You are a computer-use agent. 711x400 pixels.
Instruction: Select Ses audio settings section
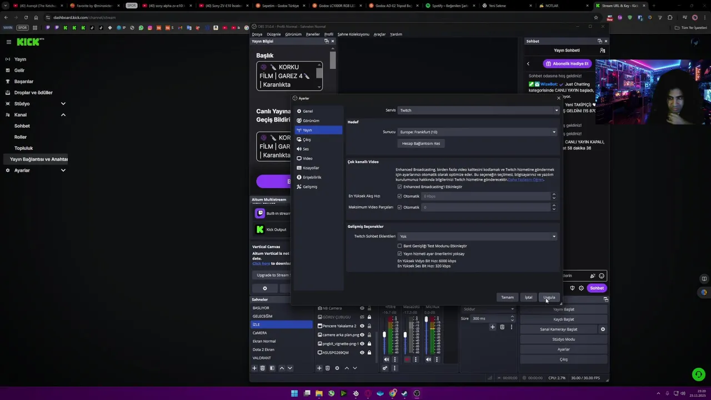[x=318, y=149]
